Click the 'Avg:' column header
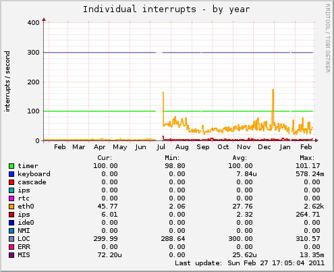 click(x=240, y=158)
